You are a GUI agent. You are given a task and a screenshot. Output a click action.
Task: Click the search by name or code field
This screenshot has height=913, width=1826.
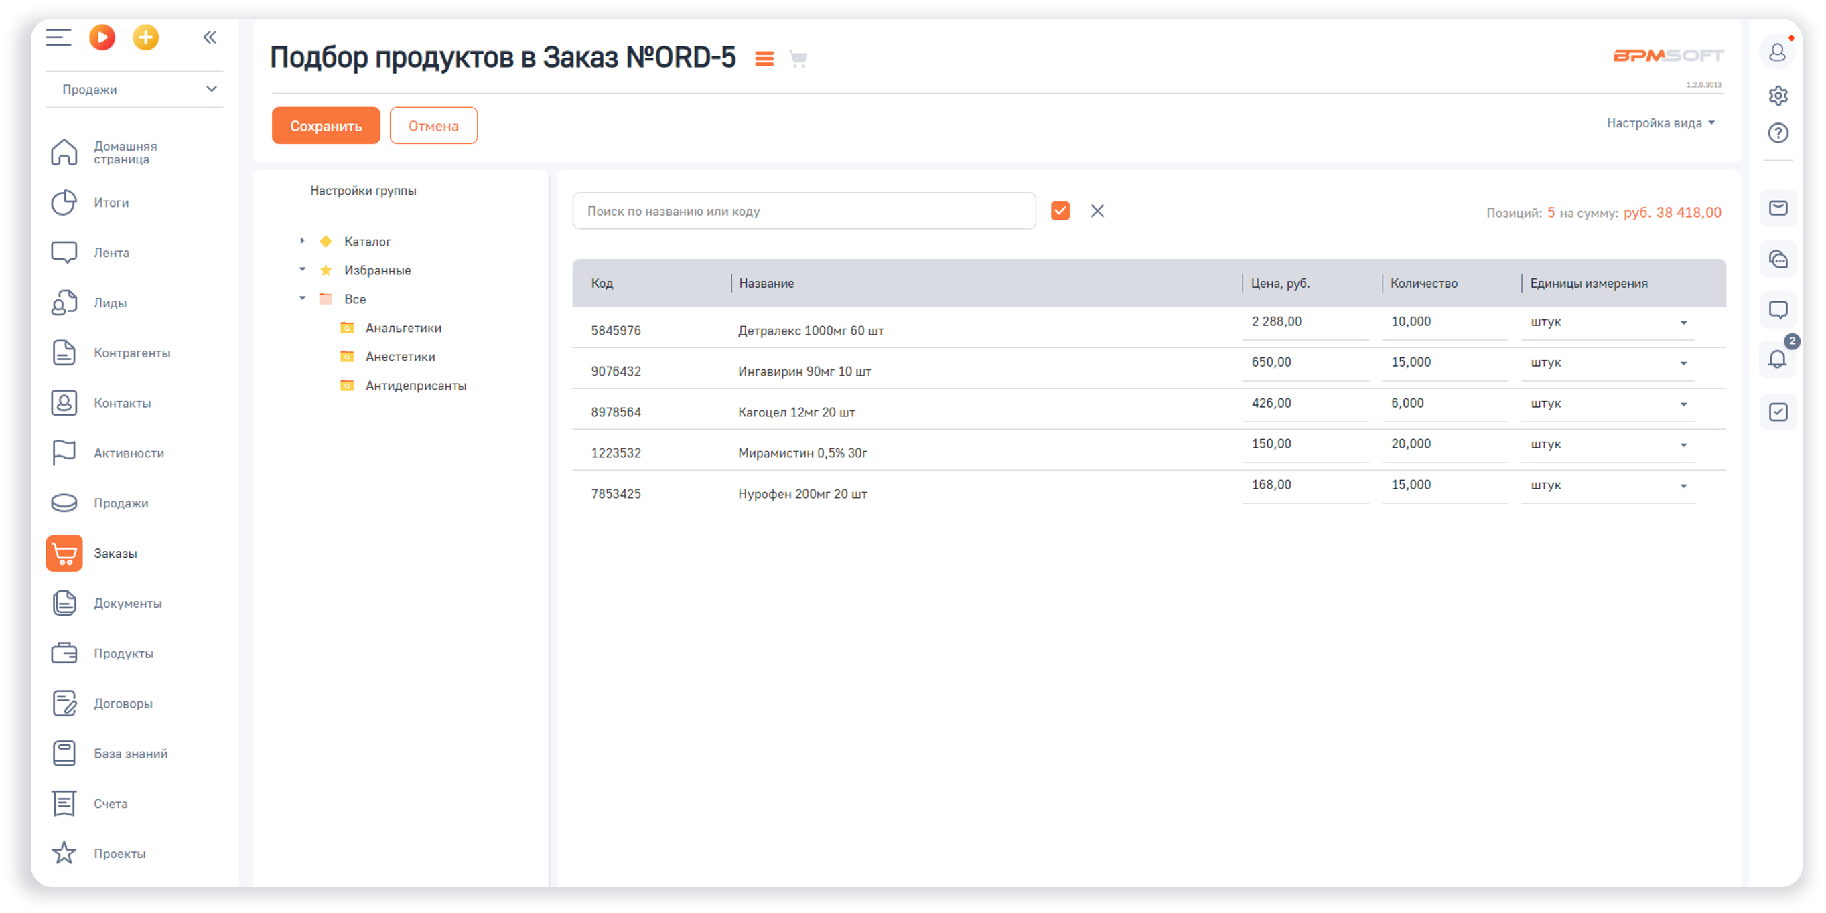click(x=804, y=211)
